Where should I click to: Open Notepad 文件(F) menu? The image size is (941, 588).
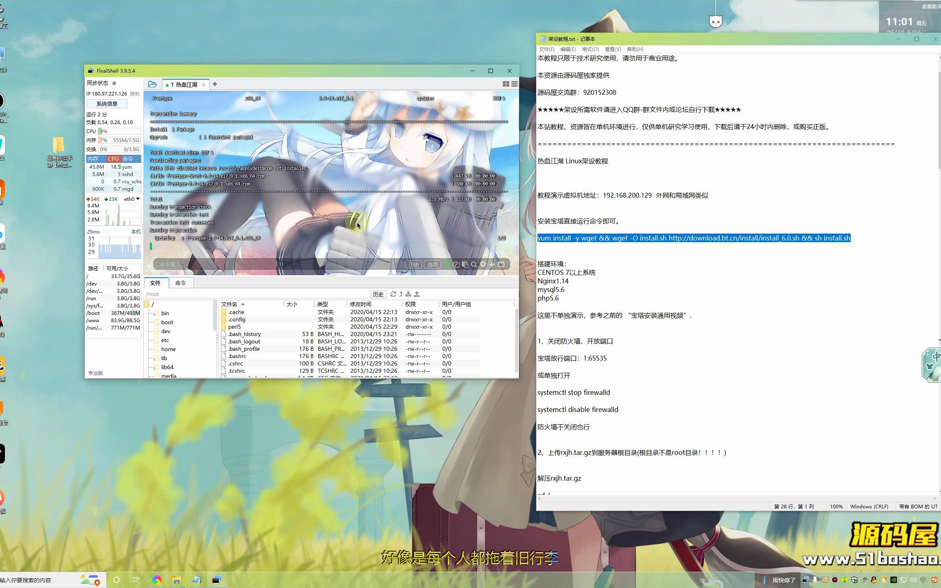point(547,49)
